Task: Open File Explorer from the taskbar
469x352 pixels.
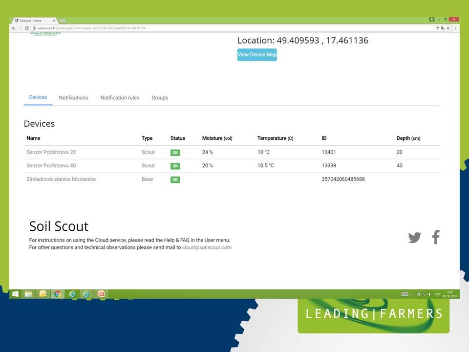Action: coord(28,294)
